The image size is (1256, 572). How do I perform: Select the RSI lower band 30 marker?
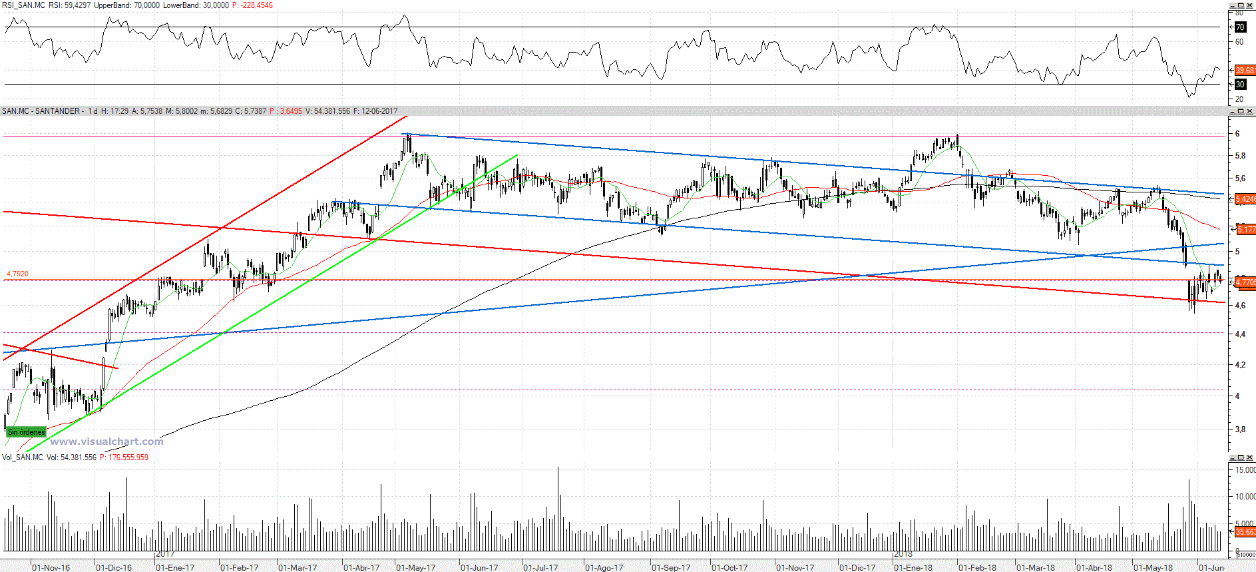(x=1240, y=84)
